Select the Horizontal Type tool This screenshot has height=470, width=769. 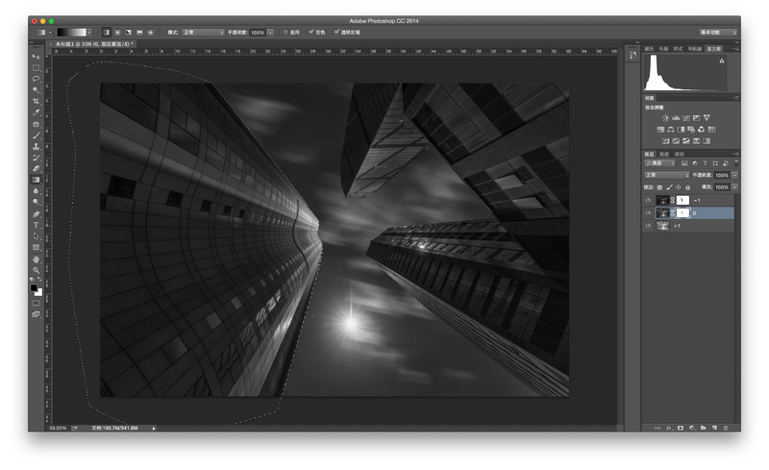tap(36, 225)
